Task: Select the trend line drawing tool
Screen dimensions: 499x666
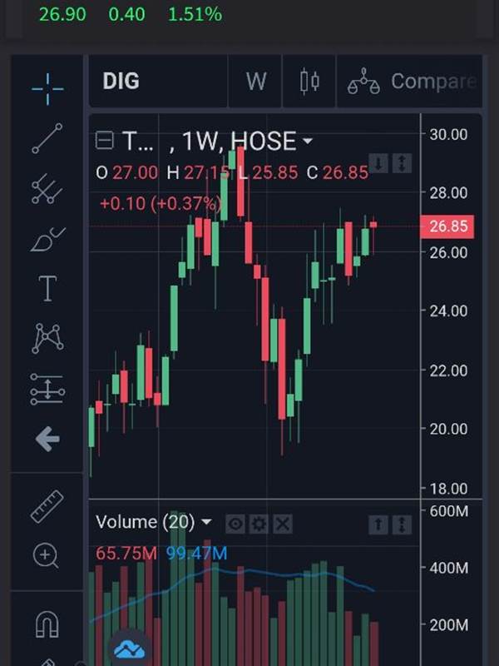Action: 47,138
